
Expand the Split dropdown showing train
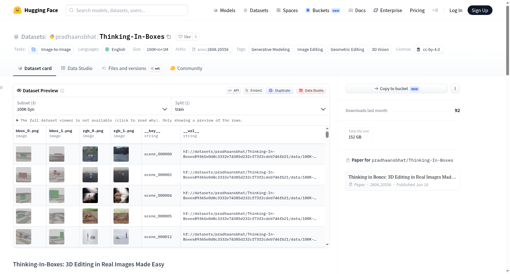250,106
